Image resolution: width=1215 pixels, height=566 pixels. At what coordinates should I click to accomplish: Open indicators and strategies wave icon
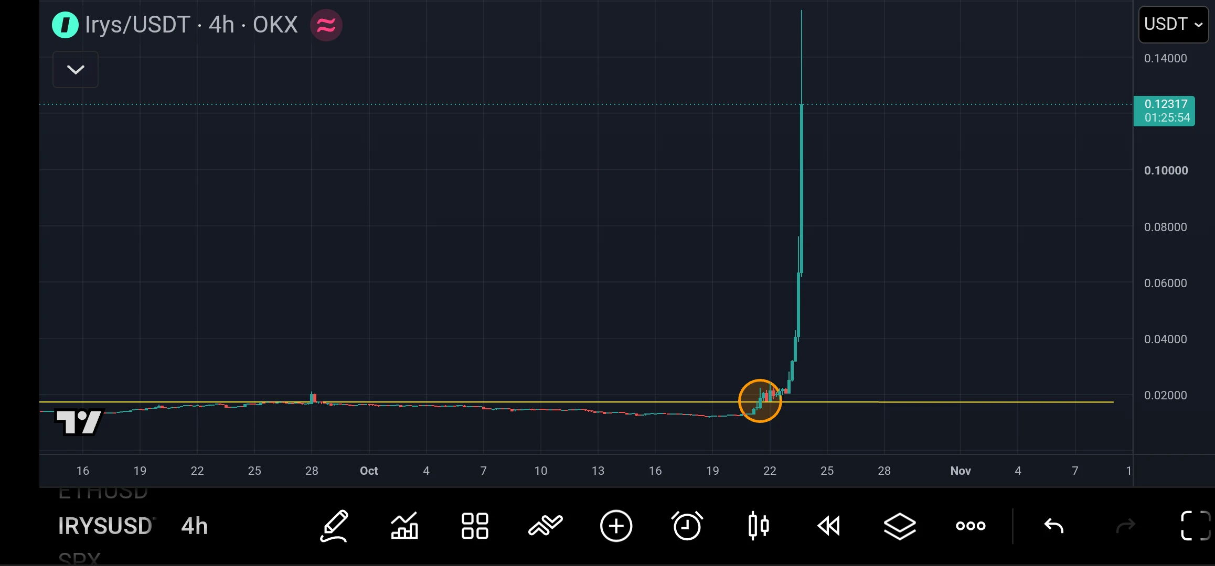click(x=546, y=526)
